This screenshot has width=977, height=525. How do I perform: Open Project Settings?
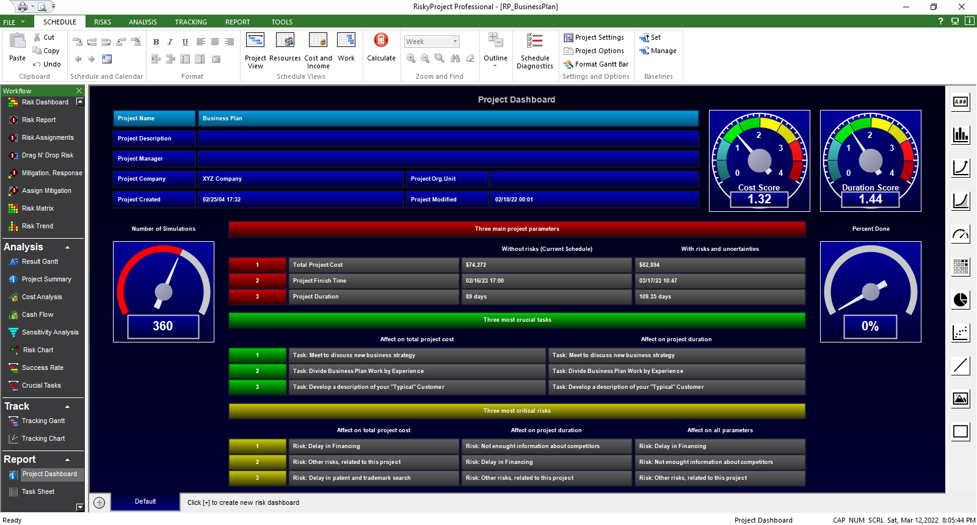point(594,37)
